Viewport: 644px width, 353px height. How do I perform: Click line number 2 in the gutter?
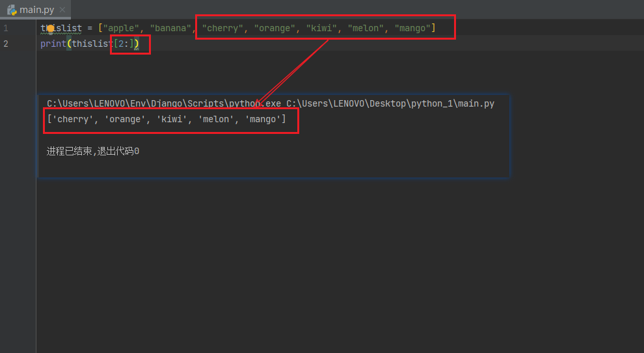6,44
